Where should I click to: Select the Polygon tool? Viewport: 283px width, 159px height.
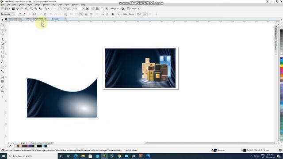[x=2, y=57]
